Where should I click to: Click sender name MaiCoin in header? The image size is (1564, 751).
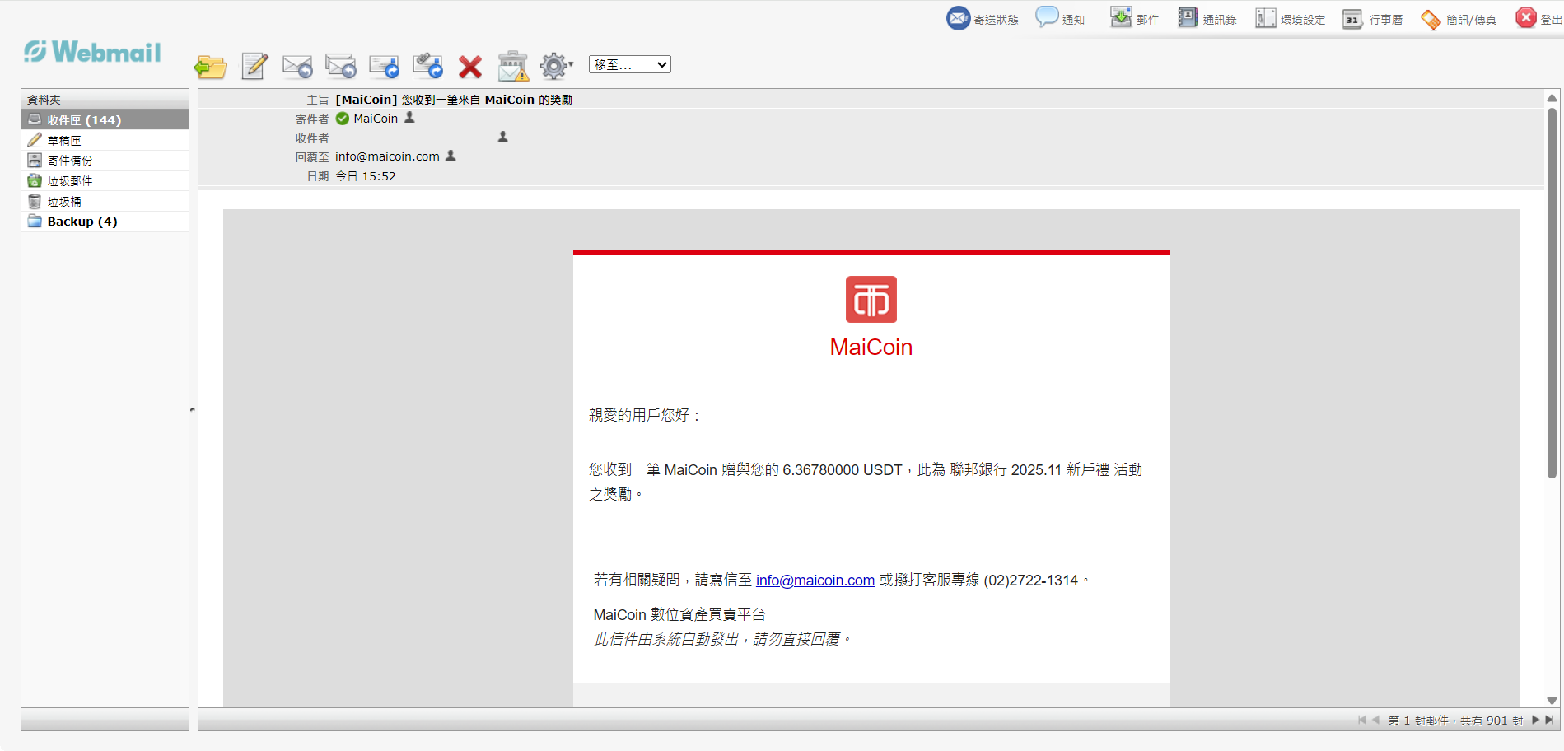tap(376, 119)
